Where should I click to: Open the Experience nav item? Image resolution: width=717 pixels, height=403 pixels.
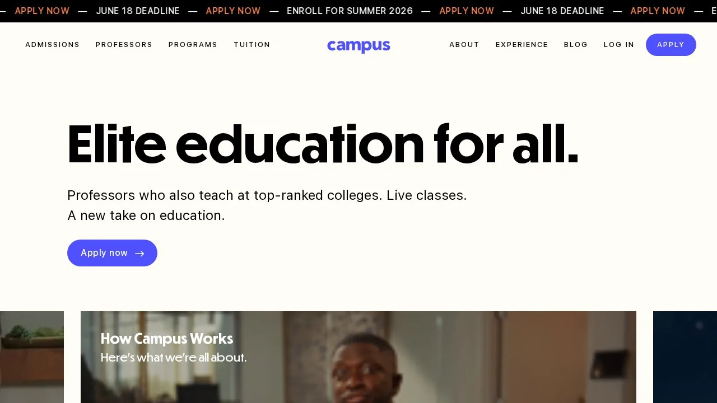522,45
